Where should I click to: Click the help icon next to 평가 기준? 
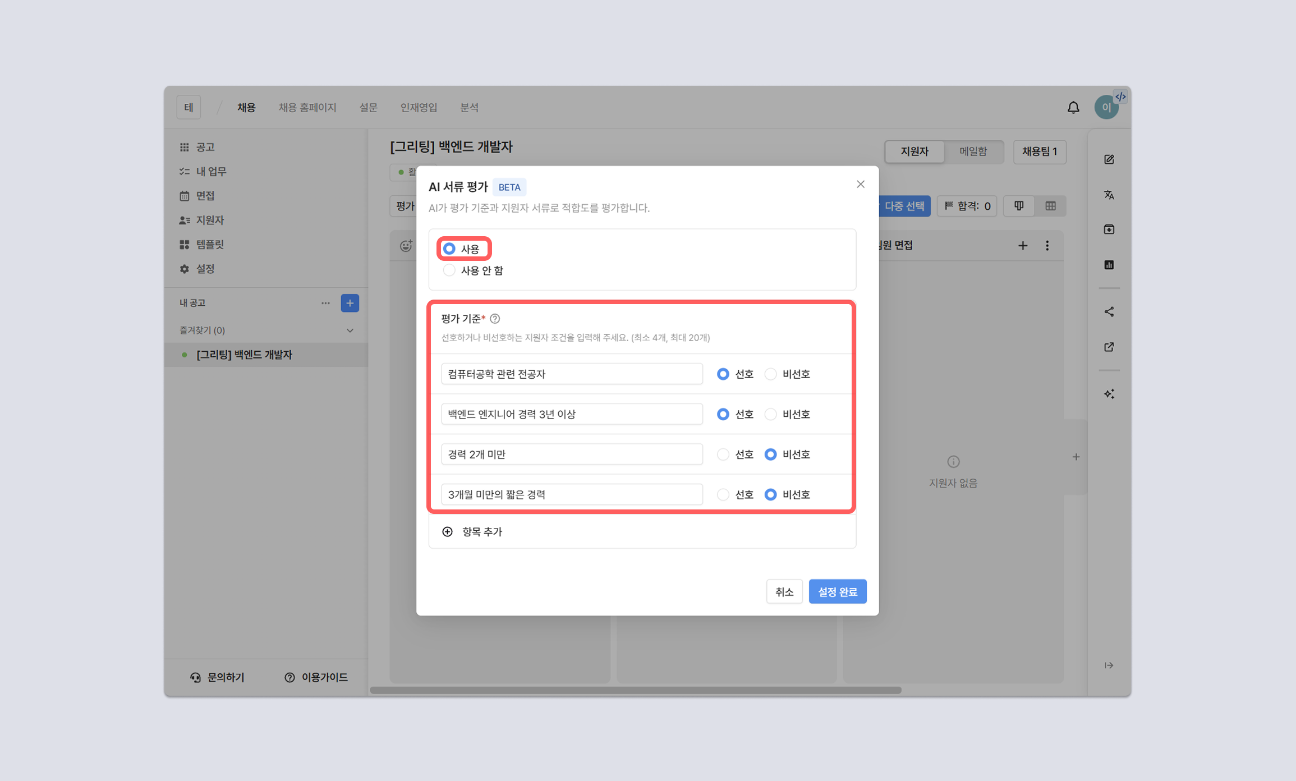tap(495, 319)
